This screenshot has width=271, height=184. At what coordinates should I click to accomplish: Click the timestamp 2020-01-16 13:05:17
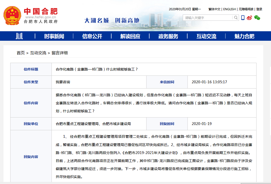coord(209,82)
